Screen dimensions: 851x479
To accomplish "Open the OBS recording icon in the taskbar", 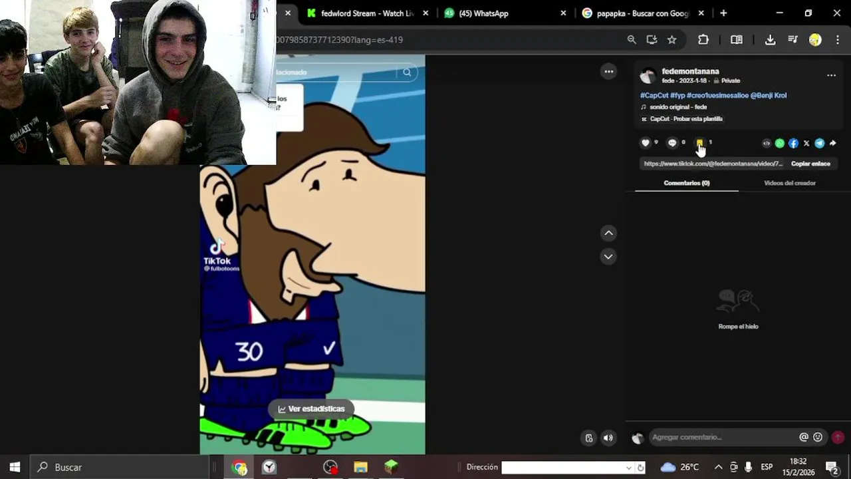I will click(330, 468).
